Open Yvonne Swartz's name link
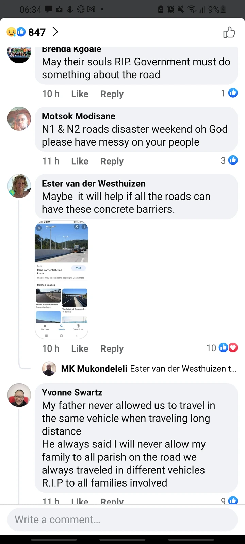 coord(72,392)
